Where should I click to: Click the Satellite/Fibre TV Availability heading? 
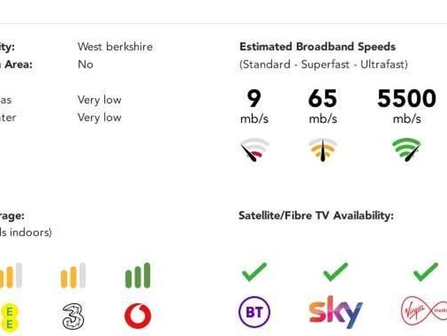316,216
